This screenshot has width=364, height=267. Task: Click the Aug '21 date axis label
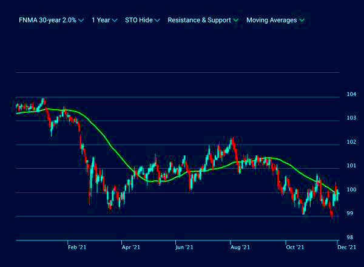point(240,247)
